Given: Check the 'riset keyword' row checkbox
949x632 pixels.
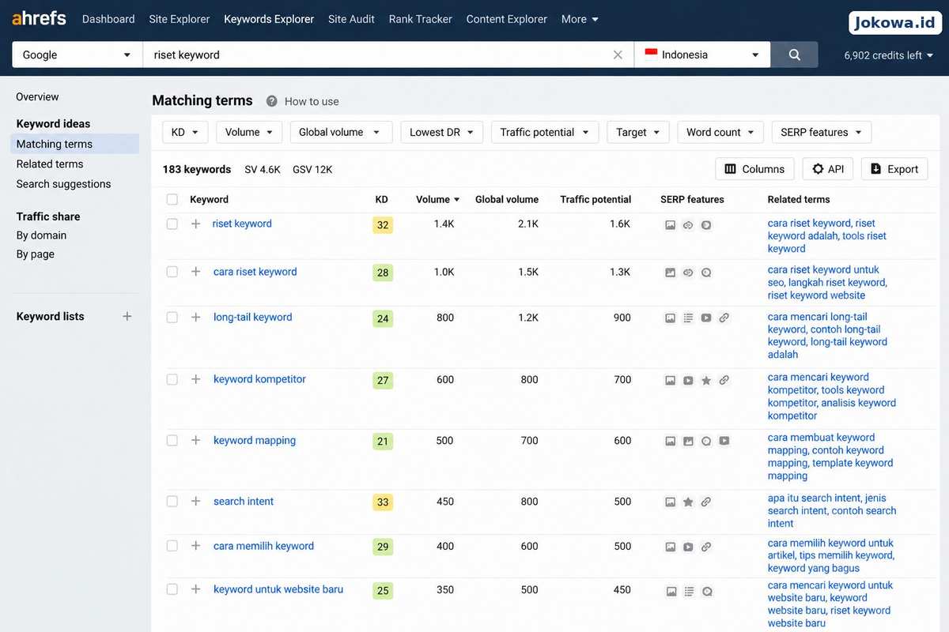Looking at the screenshot, I should (172, 224).
